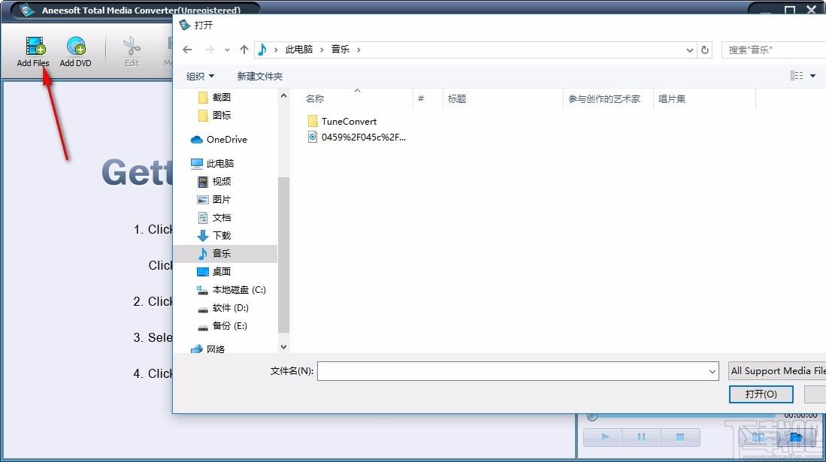Click the music note icon in the address bar
Screen dimensions: 826x462
click(262, 50)
